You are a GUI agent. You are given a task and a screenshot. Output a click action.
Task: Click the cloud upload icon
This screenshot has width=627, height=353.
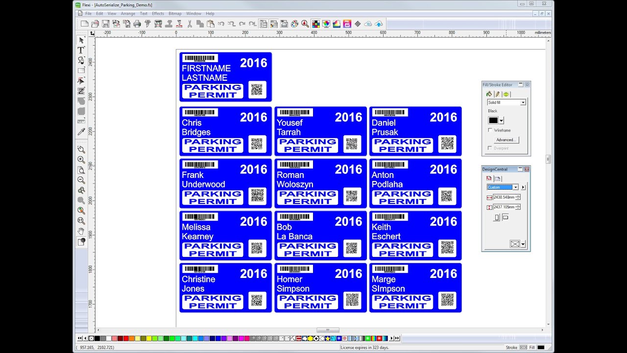tap(379, 24)
